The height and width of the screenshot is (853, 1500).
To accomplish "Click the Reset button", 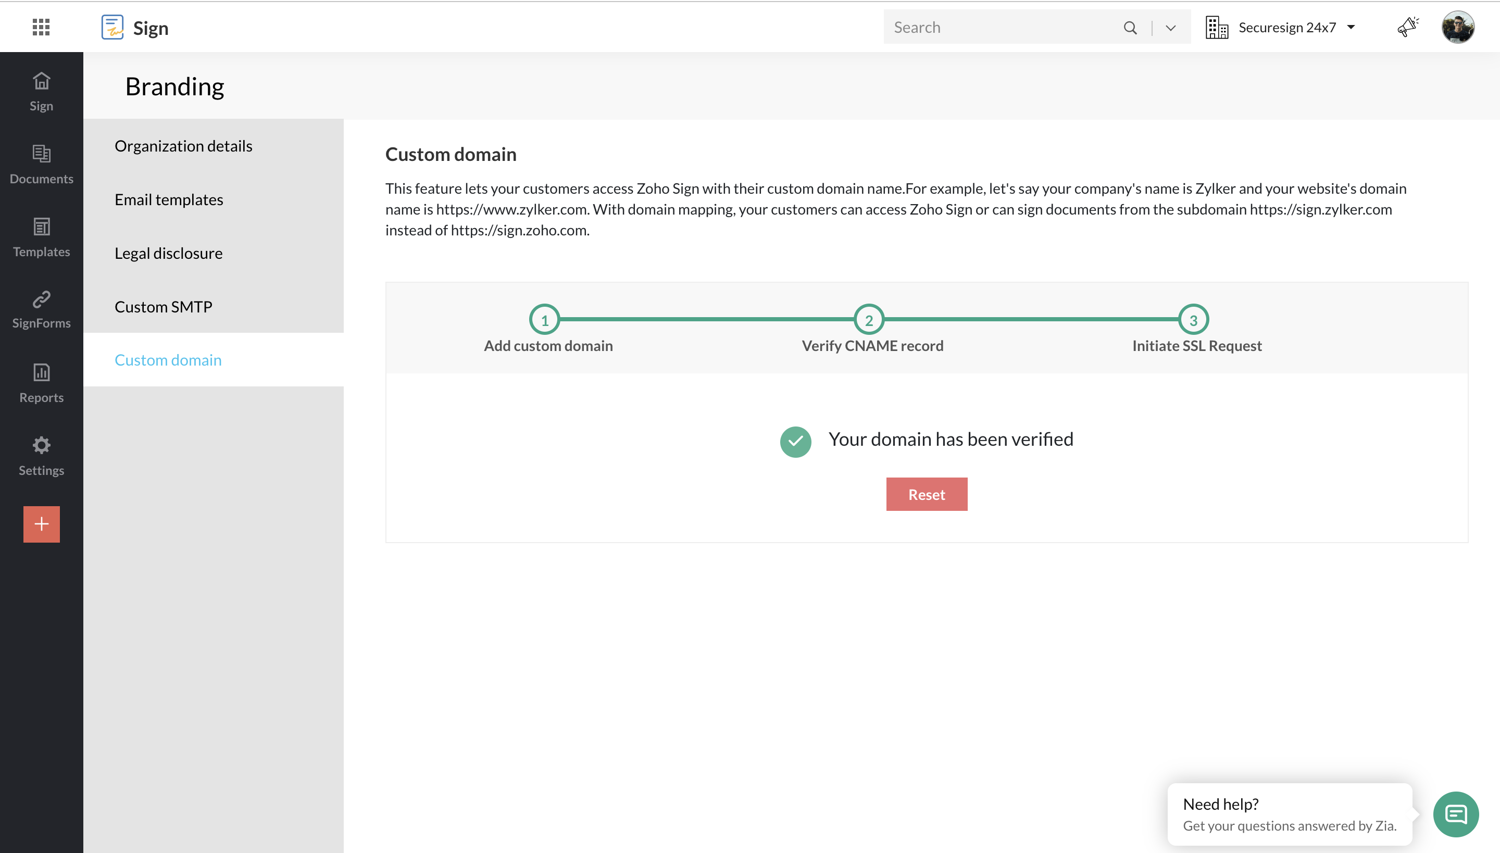I will (926, 494).
